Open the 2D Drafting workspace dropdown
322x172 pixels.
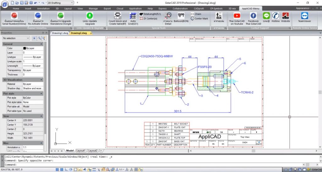point(60,3)
